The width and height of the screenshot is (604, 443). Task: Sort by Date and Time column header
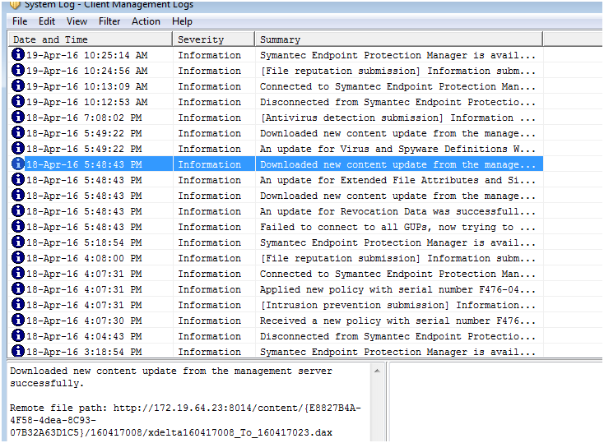click(x=91, y=39)
